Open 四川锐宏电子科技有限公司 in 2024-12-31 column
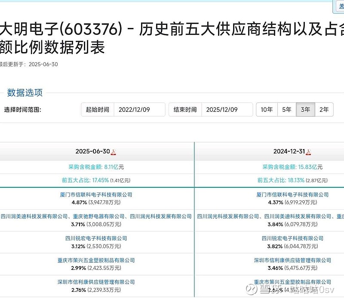The image size is (344, 300). click(x=292, y=239)
